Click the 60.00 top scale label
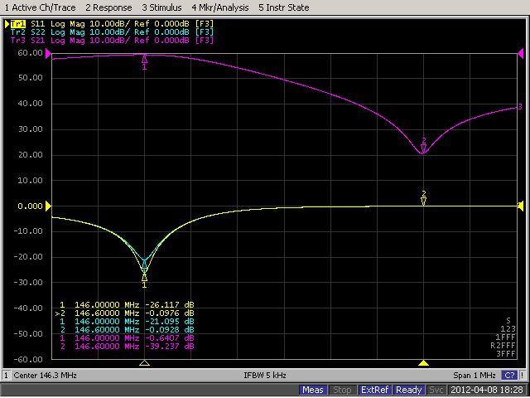The image size is (530, 398). tap(31, 53)
